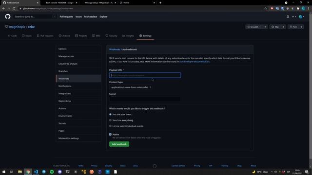The width and height of the screenshot is (312, 175).
Task: Open Chrome's three-dot menu
Action: coord(309,9)
